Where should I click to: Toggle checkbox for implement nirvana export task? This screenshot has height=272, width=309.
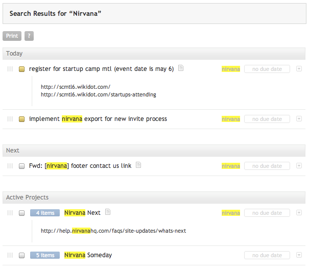[x=22, y=119]
